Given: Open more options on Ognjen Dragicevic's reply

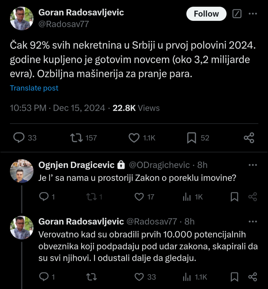Looking at the screenshot, I should (x=253, y=165).
